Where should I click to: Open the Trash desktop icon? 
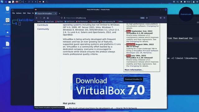tap(7, 10)
